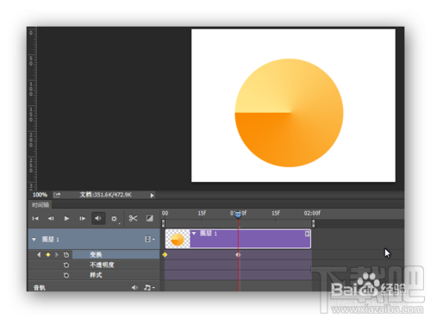Step forward to next frame
The height and width of the screenshot is (318, 431).
83,219
